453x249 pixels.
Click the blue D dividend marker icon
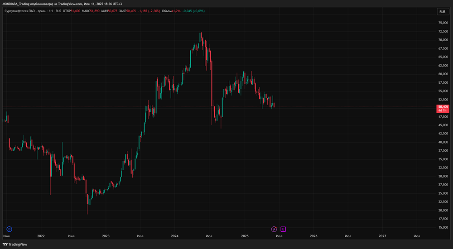[10, 229]
